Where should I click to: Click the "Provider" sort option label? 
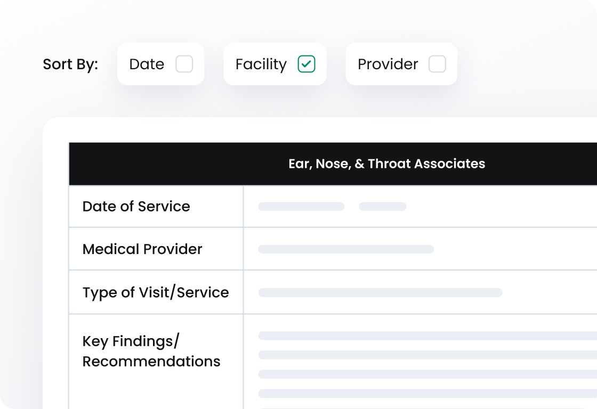point(388,64)
